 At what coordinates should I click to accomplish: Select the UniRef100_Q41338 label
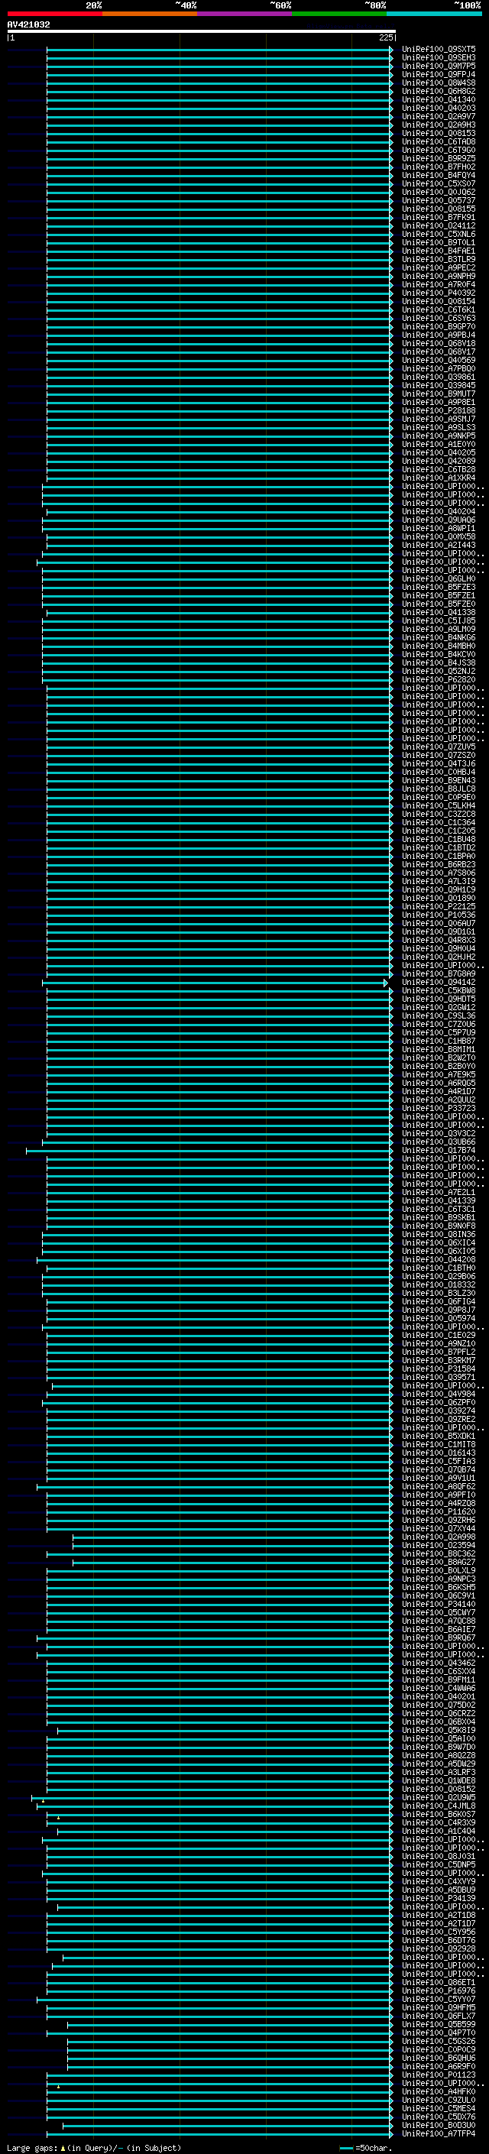click(439, 612)
